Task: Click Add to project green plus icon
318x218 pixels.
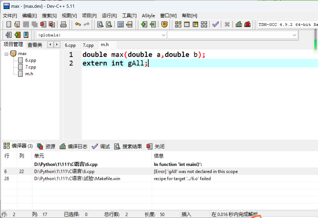Action: (x=144, y=25)
